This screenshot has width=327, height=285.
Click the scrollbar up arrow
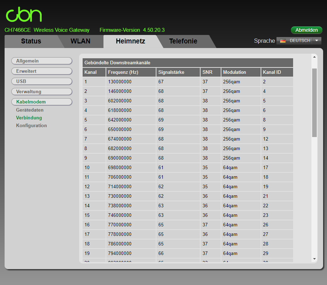coord(314,57)
